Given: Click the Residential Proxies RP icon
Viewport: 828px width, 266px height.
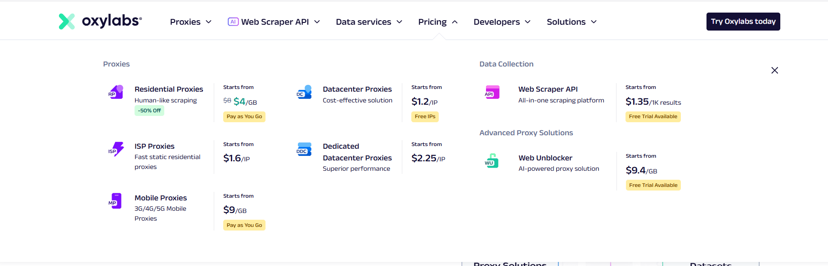Looking at the screenshot, I should pos(116,92).
